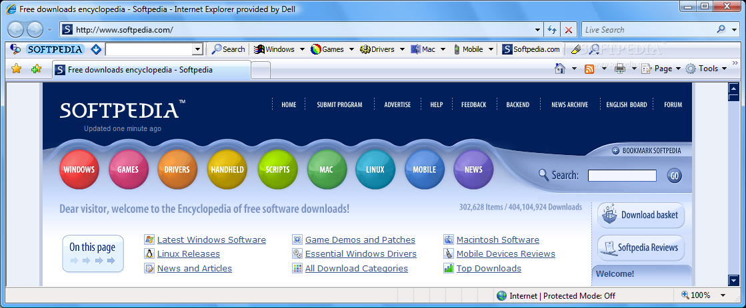Click the purple NEWS ball button

(x=473, y=170)
